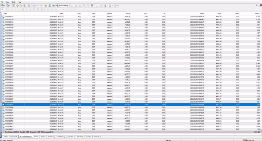This screenshot has width=262, height=141.
Task: Select the Crosshair tool
Action: pyautogui.click(x=7, y=9)
